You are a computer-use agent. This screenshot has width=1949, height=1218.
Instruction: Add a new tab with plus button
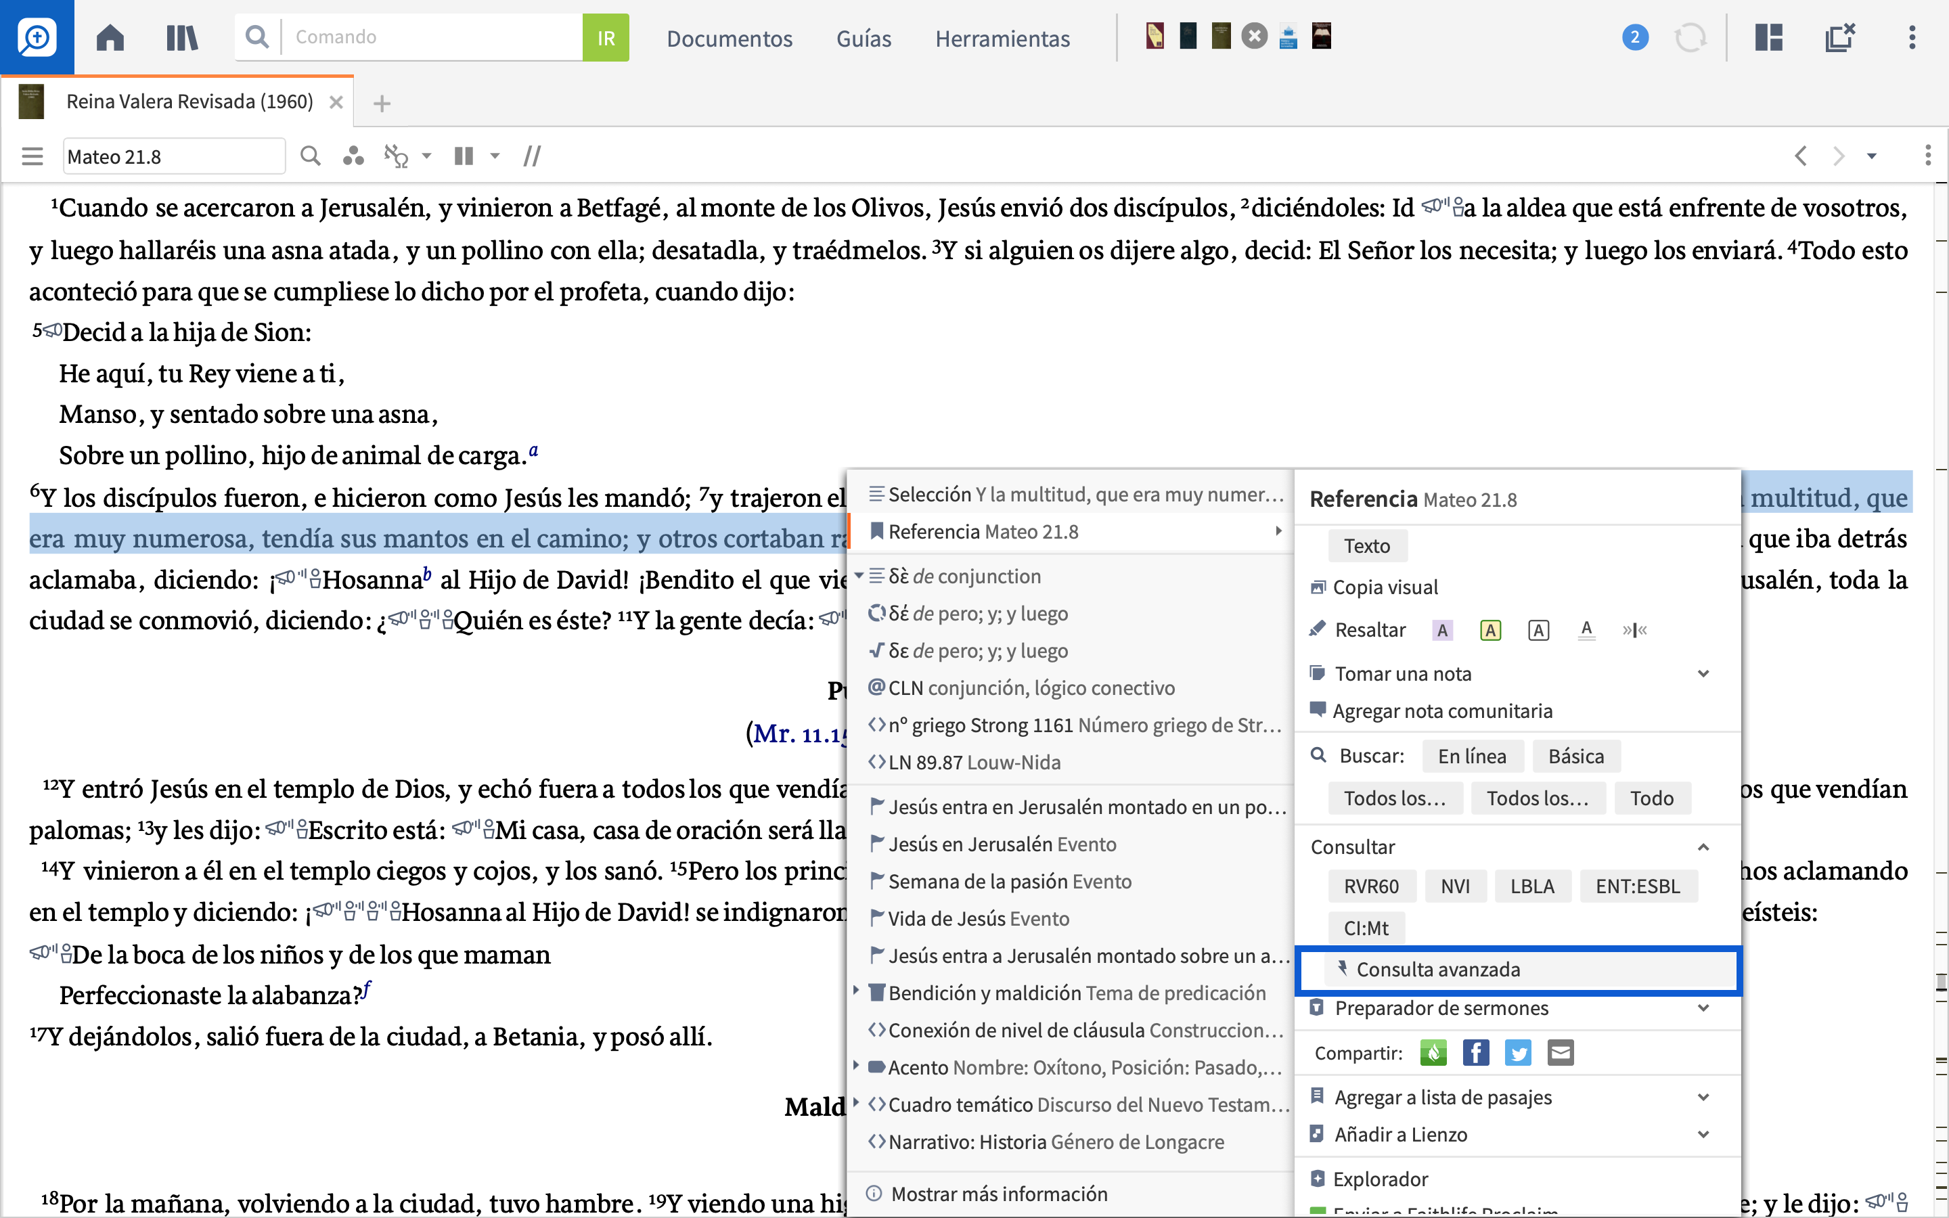pyautogui.click(x=382, y=103)
